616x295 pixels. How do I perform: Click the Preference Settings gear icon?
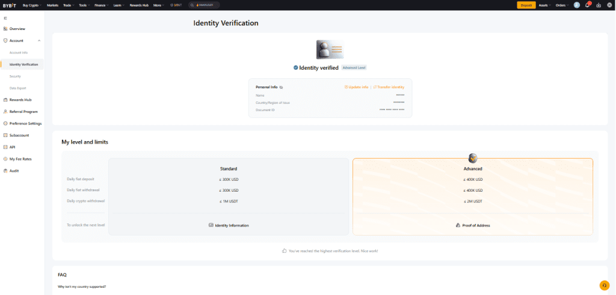pos(5,123)
